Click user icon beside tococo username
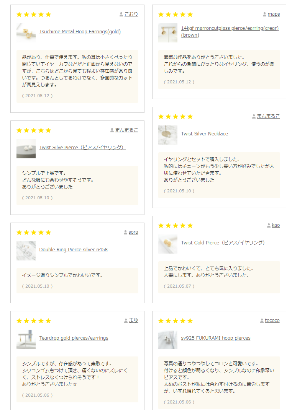Viewport: 292px width, 410px height. [x=262, y=321]
